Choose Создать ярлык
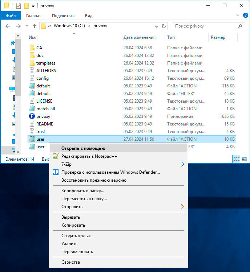250x272 pixels. 118,236
